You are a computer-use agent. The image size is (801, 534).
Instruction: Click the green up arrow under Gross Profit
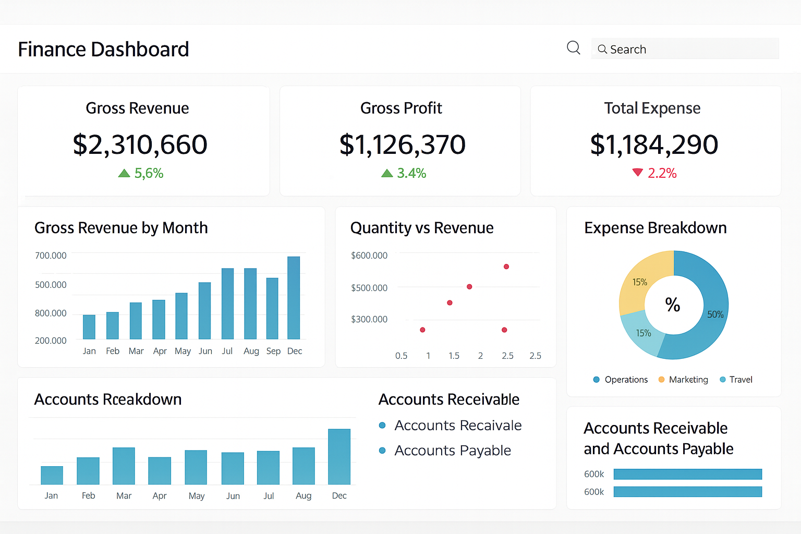[x=387, y=173]
